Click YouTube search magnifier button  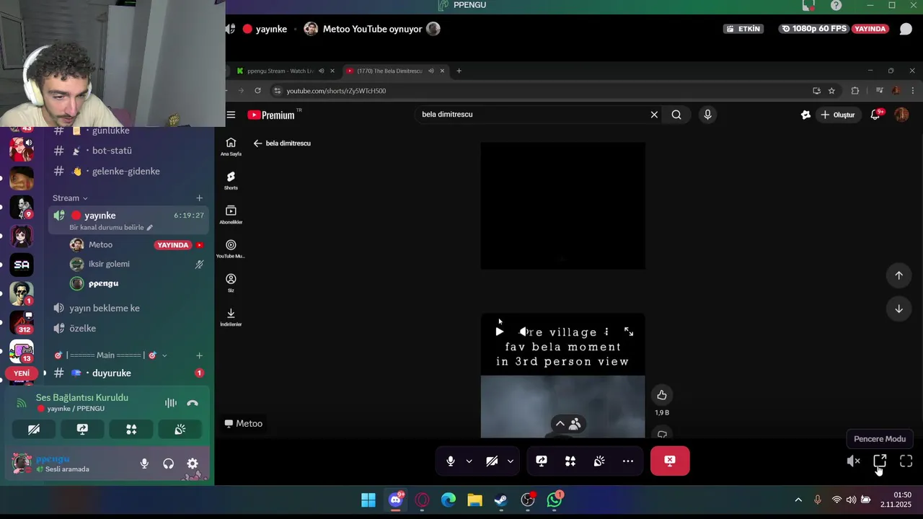[676, 115]
